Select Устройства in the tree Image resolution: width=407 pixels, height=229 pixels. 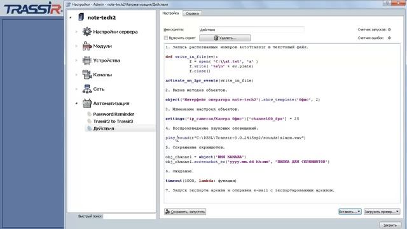click(x=106, y=60)
